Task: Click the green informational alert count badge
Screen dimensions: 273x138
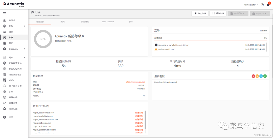Action: tap(265, 76)
